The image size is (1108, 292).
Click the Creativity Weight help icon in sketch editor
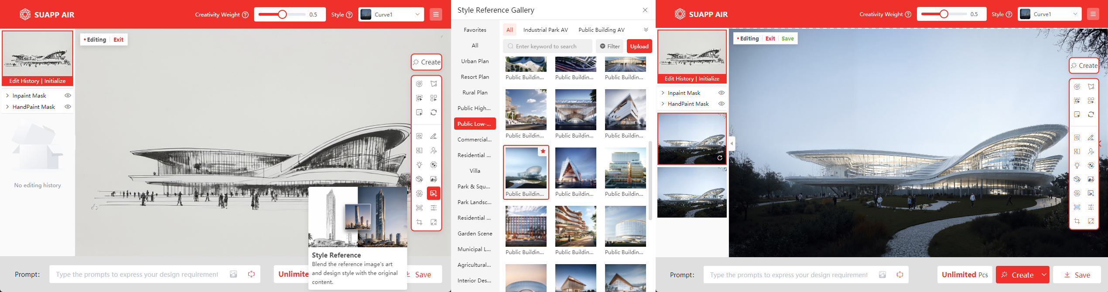[x=245, y=15]
